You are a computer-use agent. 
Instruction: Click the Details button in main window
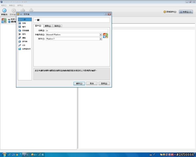pyautogui.click(x=170, y=12)
